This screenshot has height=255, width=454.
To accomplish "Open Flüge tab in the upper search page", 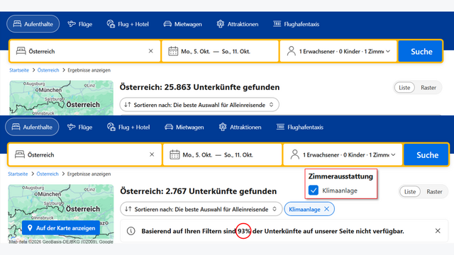I will (x=80, y=24).
